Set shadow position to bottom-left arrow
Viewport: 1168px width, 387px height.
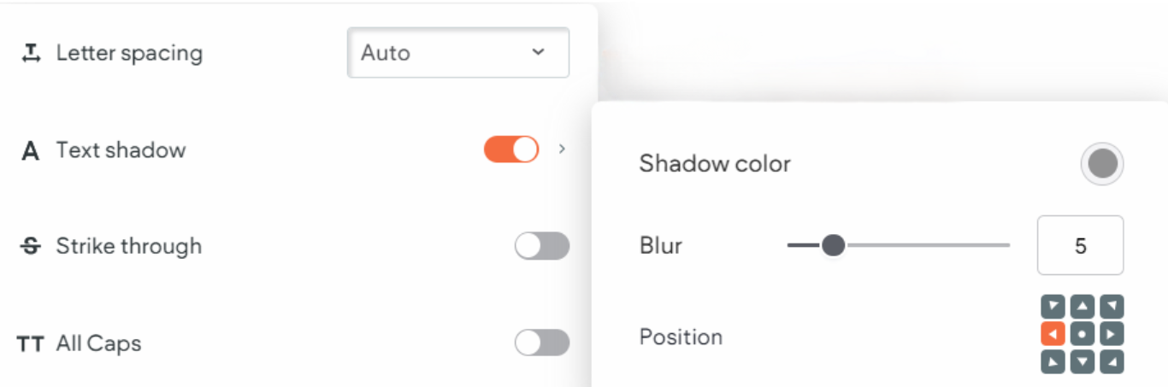point(1053,362)
